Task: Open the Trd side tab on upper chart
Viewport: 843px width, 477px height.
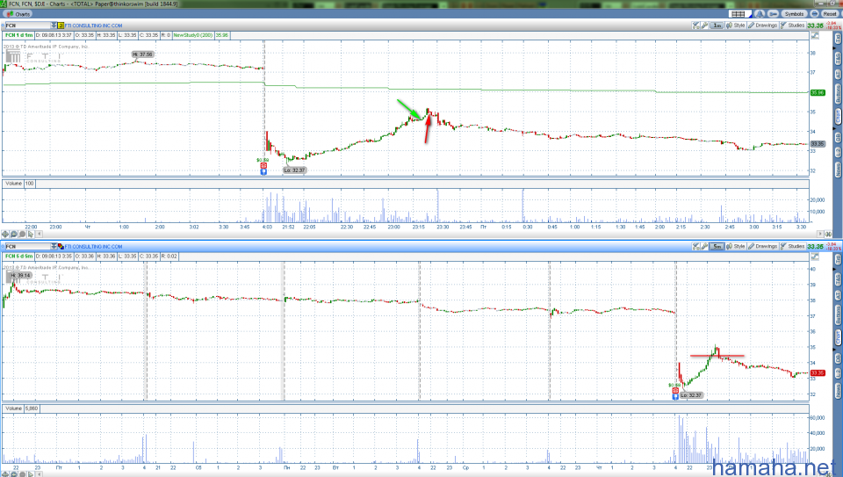Action: (838, 39)
